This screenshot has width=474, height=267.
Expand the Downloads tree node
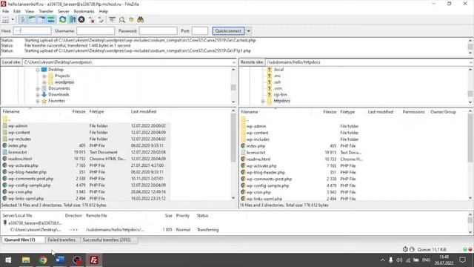tap(38, 95)
